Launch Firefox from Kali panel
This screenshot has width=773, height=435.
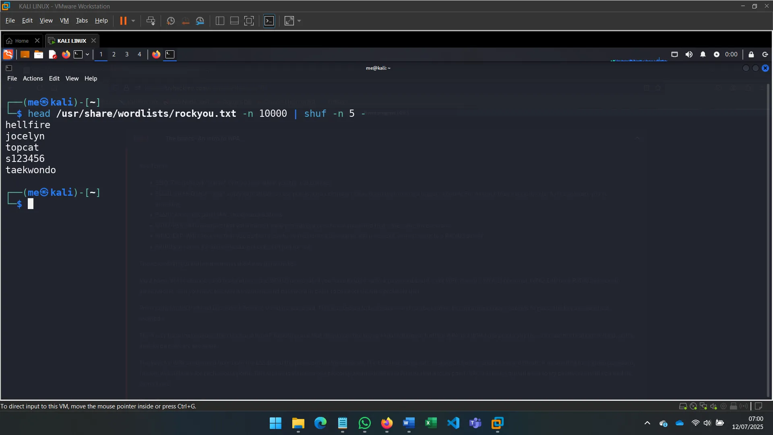point(66,54)
